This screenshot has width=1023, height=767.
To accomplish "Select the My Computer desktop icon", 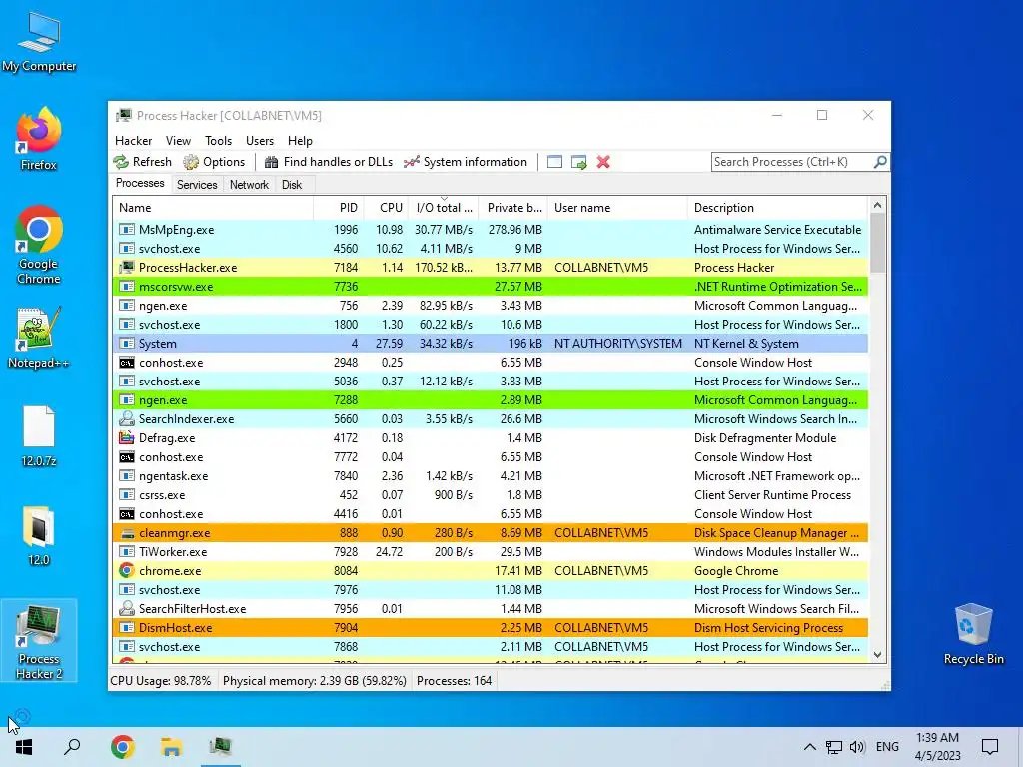I will pos(39,43).
